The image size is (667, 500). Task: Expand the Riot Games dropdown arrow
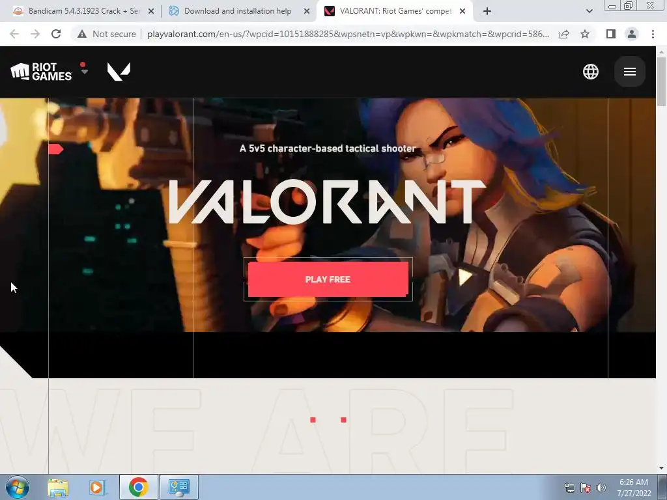pos(84,72)
